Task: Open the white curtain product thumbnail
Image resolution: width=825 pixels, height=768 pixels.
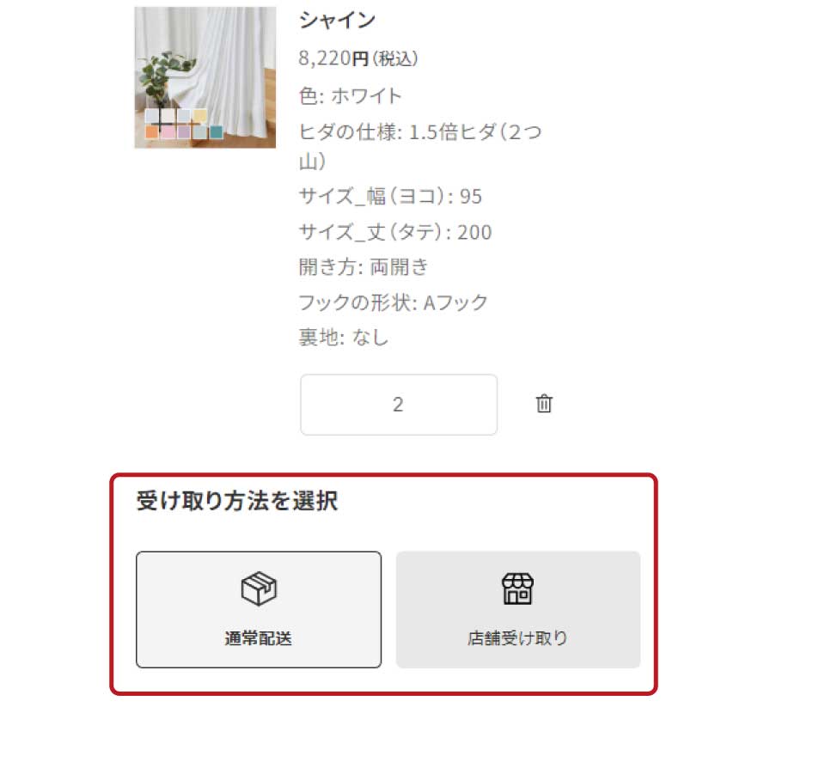Action: 205,77
